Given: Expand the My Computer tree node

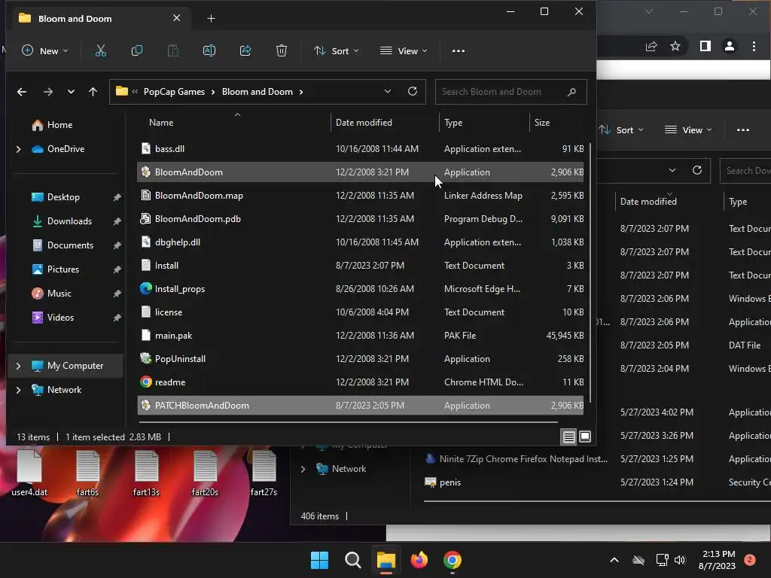Looking at the screenshot, I should coord(18,366).
